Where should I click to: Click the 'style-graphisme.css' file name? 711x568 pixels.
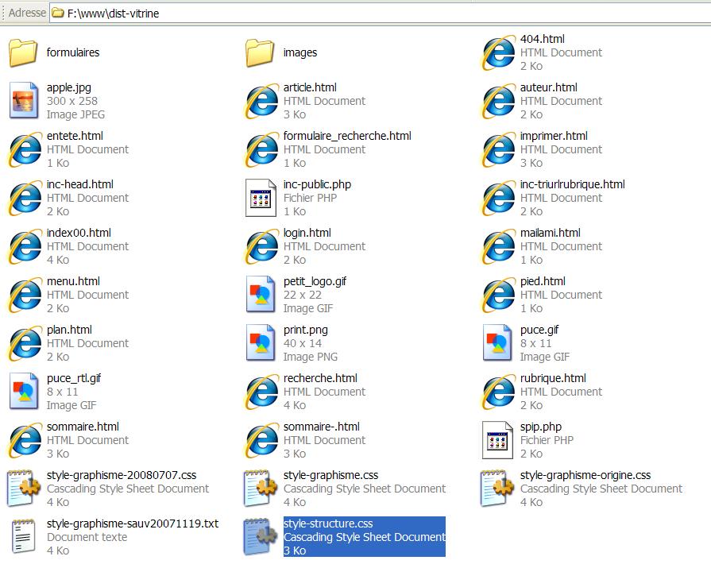pyautogui.click(x=331, y=475)
